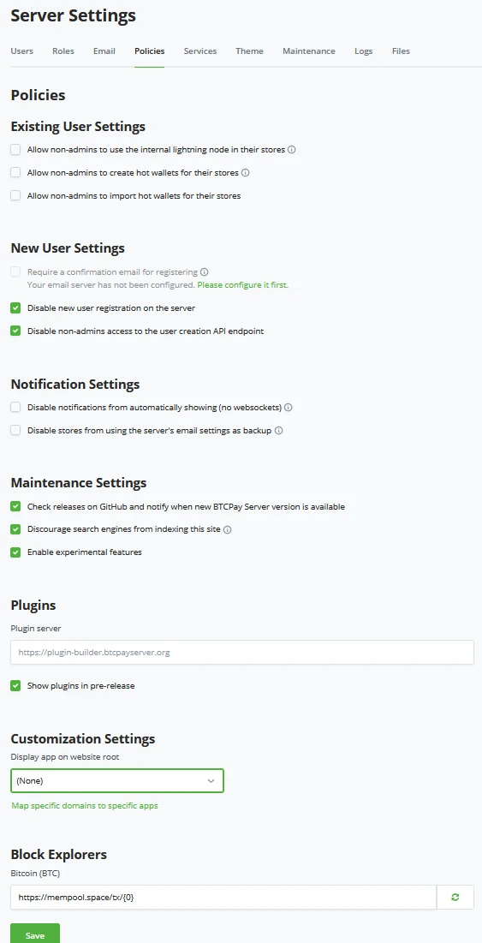Enable non-admins importing hot wallets checkbox

(15, 195)
